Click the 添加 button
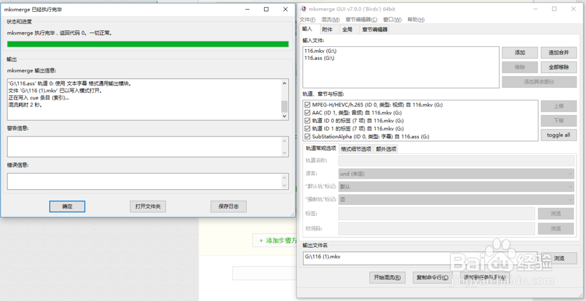Image resolution: width=586 pixels, height=301 pixels. pyautogui.click(x=520, y=53)
